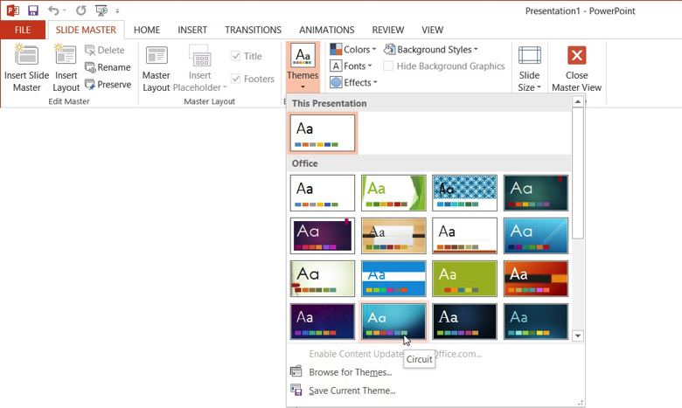Open the Fonts dropdown
This screenshot has width=682, height=408.
click(x=351, y=66)
